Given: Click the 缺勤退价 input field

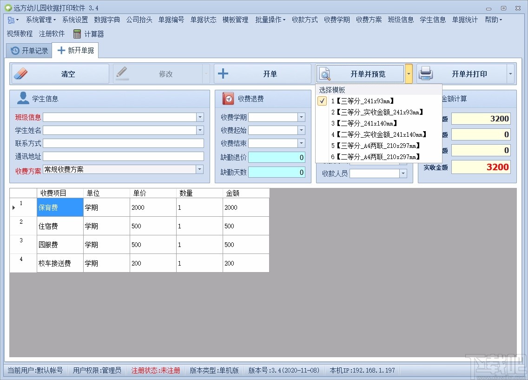Looking at the screenshot, I should [277, 157].
